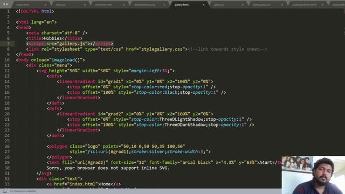Click the div class="menu" line
Image resolution: width=345 pixels, height=194 pixels.
pyautogui.click(x=49, y=65)
